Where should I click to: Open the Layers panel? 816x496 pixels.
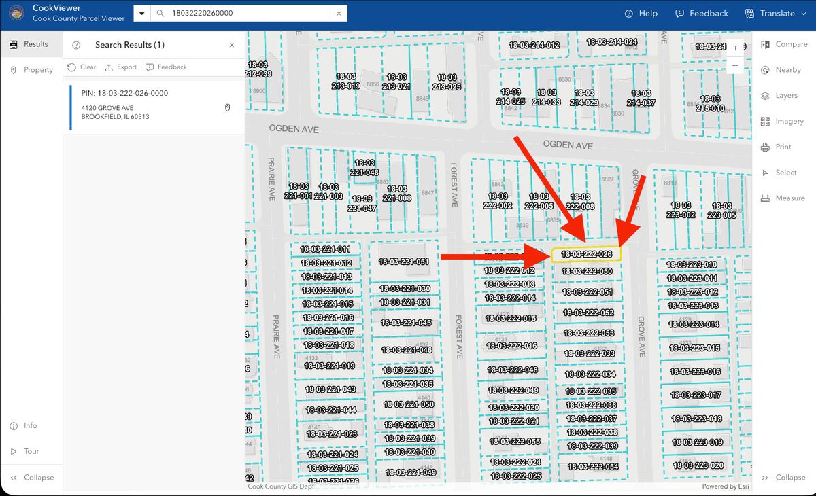(x=779, y=96)
